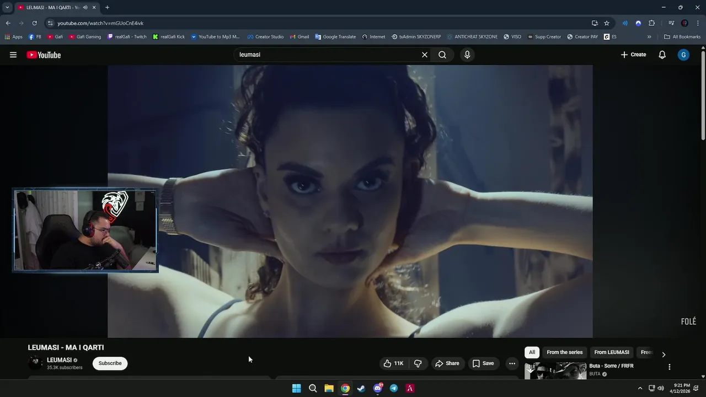Show more filter chips with the arrow
The width and height of the screenshot is (706, 397).
(x=664, y=355)
